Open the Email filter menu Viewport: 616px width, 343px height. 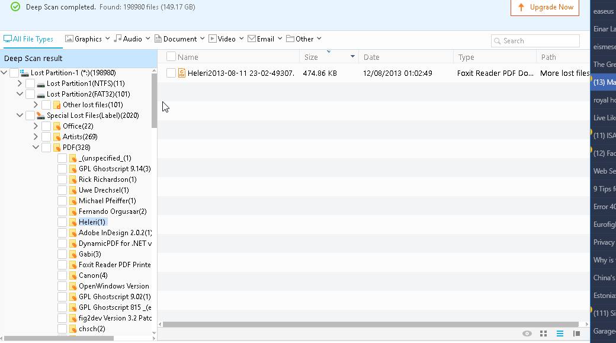pyautogui.click(x=265, y=39)
